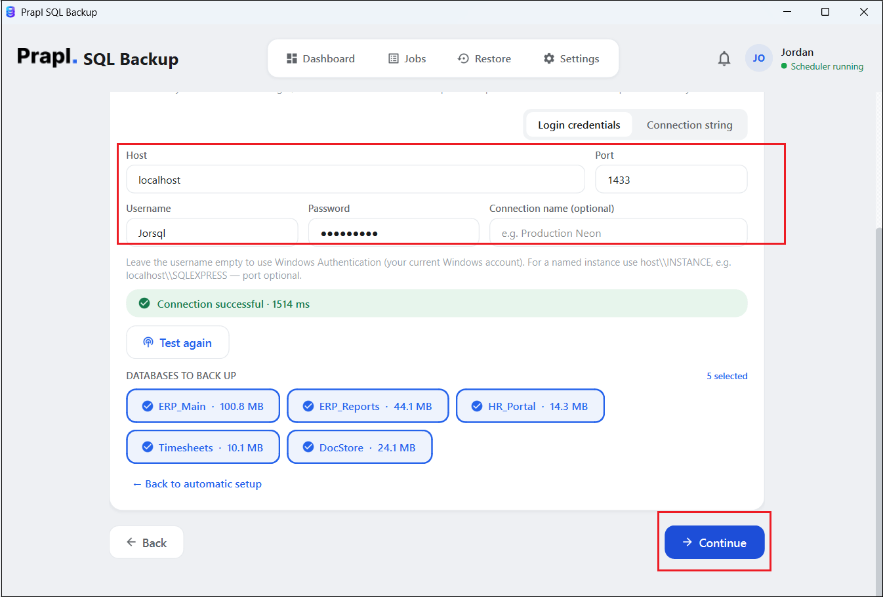Open the Settings tab
Screen dimensions: 883x597
(x=571, y=58)
